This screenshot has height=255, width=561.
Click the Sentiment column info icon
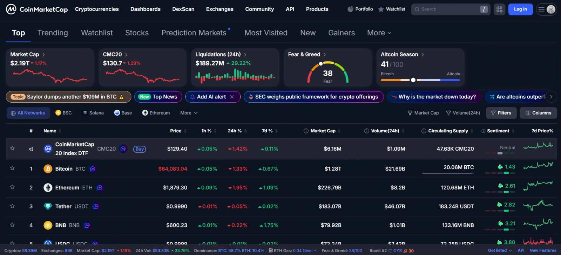pos(484,131)
